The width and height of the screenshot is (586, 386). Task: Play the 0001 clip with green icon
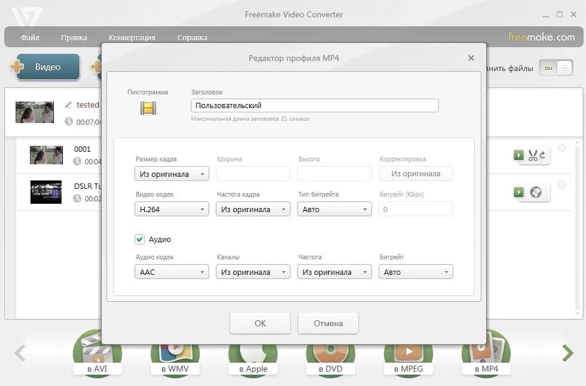(x=518, y=155)
